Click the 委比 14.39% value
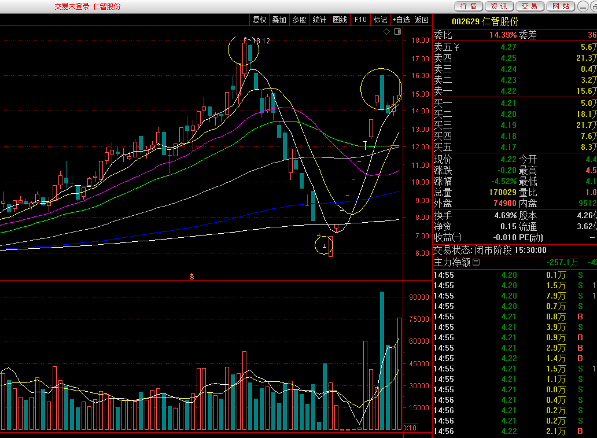This screenshot has width=597, height=438. [503, 35]
